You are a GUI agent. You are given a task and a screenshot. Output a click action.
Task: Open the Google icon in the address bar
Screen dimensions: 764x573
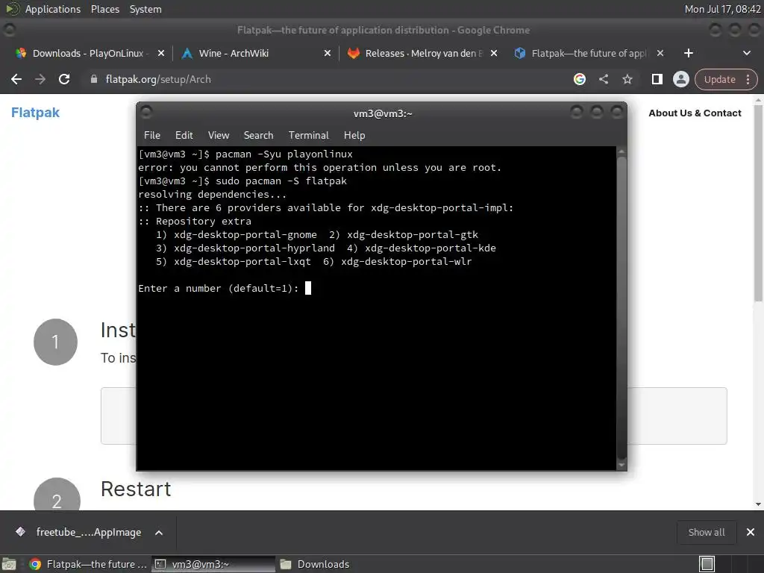(x=579, y=79)
